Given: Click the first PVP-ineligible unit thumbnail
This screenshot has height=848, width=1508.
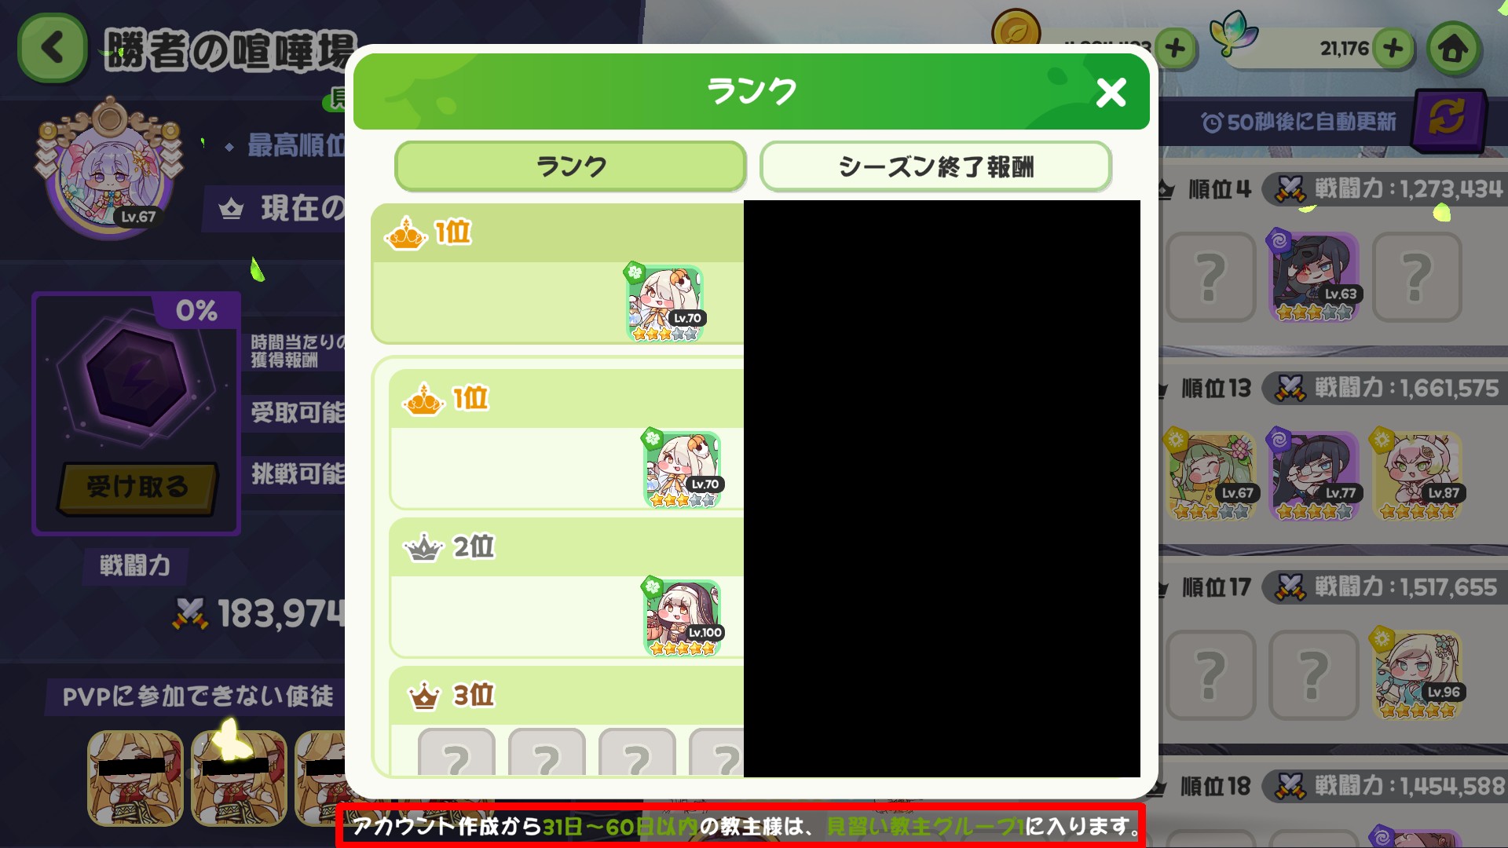Looking at the screenshot, I should coord(134,778).
